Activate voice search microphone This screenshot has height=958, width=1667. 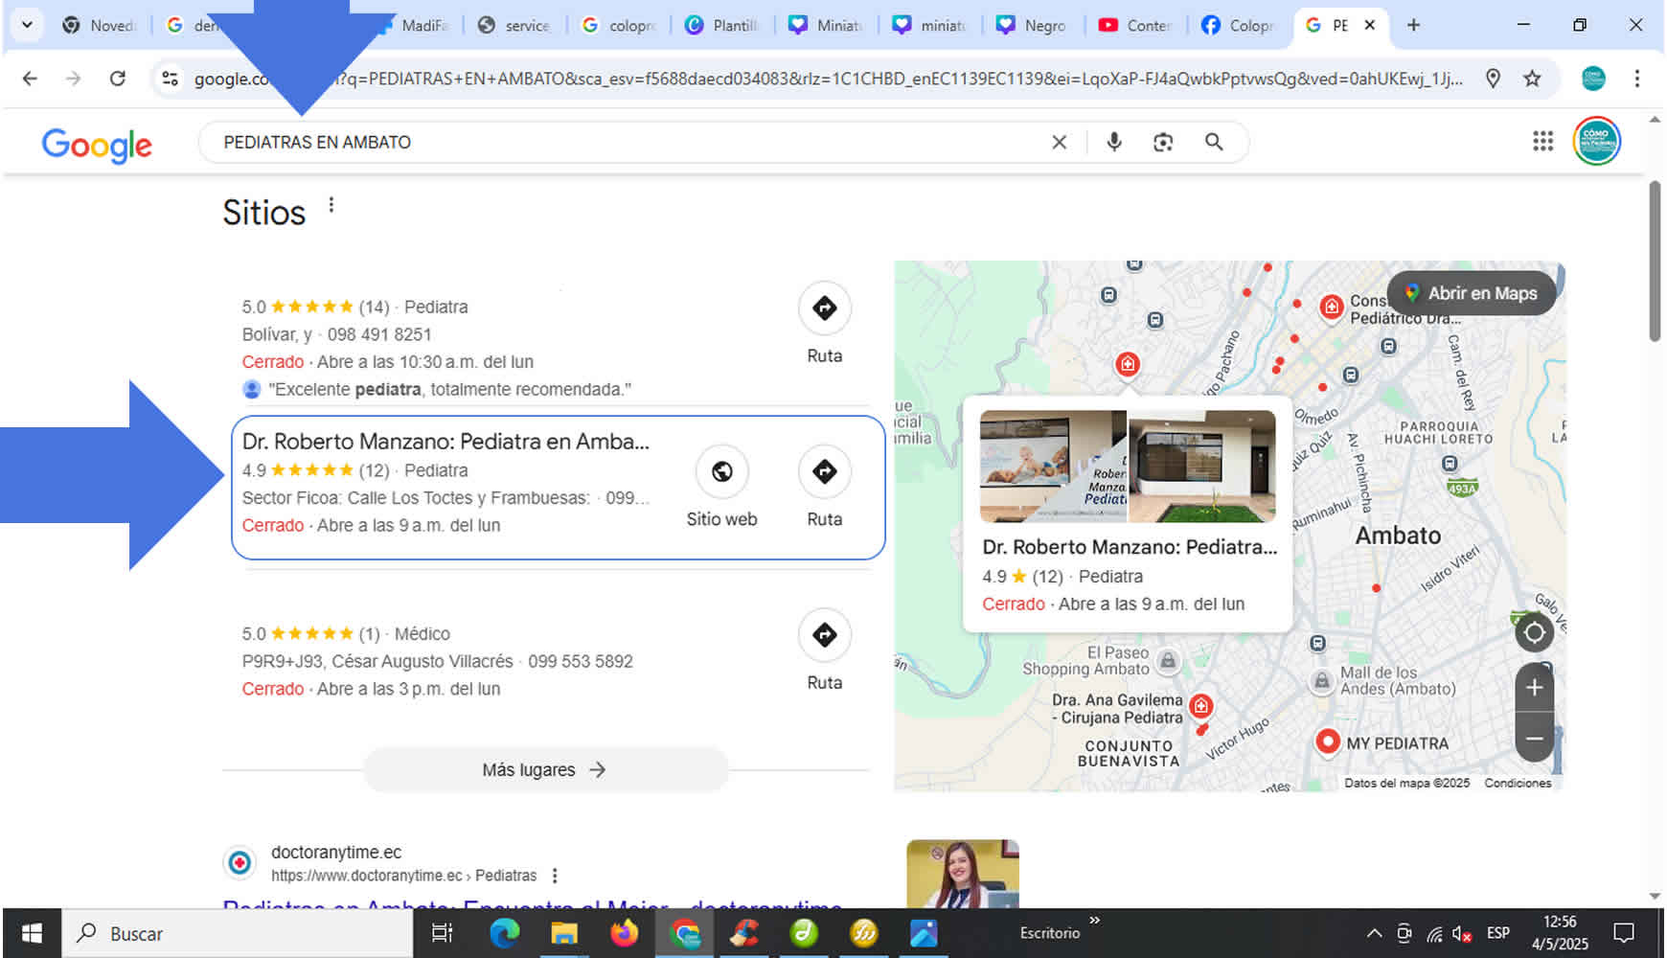[x=1113, y=141]
